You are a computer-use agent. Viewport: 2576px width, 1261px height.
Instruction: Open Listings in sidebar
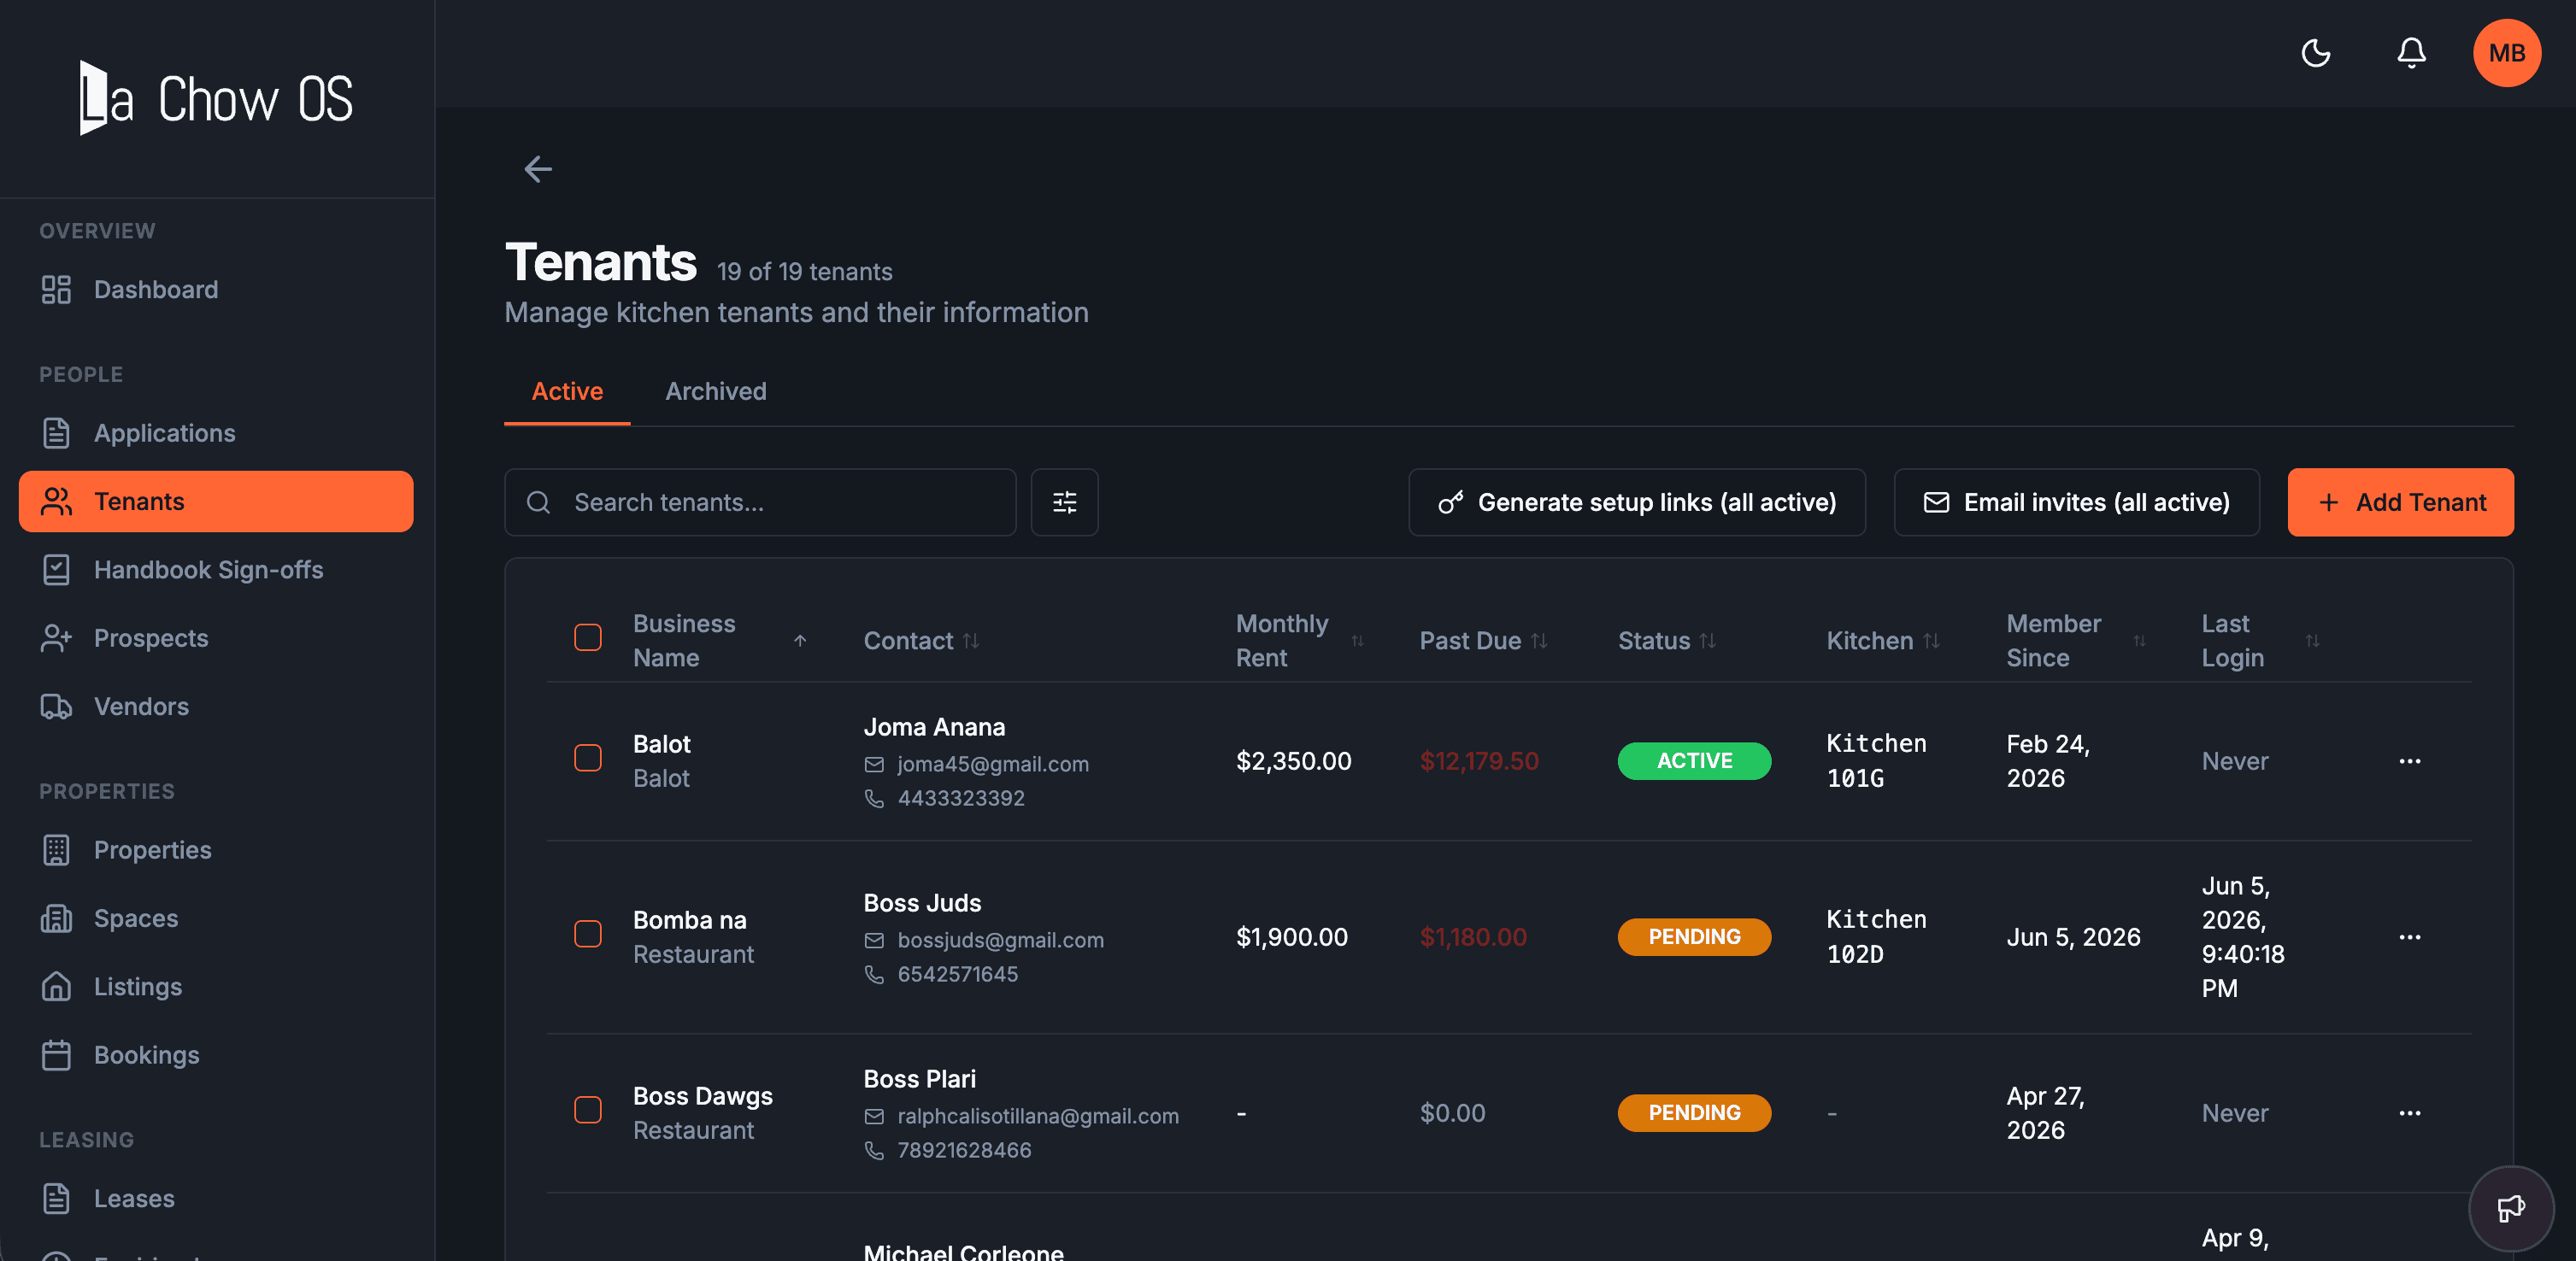[216, 986]
